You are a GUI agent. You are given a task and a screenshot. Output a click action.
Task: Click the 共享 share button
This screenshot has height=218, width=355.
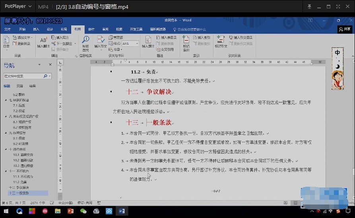point(345,29)
